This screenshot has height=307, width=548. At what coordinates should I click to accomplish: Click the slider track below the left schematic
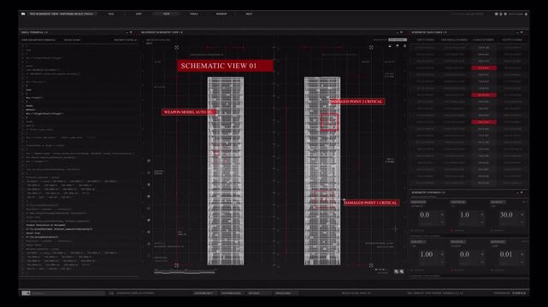click(185, 272)
